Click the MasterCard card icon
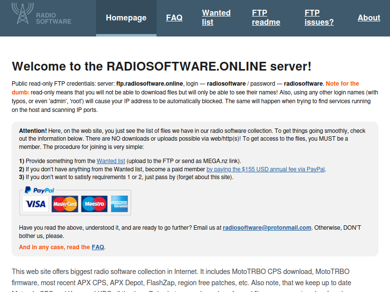The height and width of the screenshot is (292, 390). tap(65, 204)
